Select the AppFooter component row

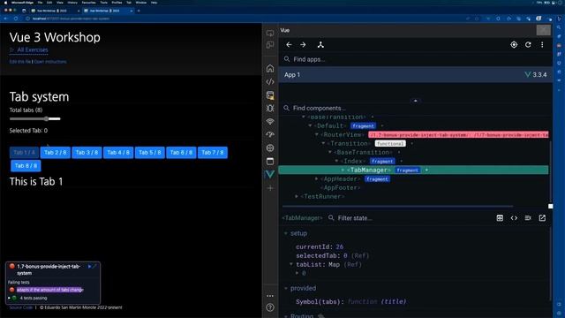[x=413, y=188]
